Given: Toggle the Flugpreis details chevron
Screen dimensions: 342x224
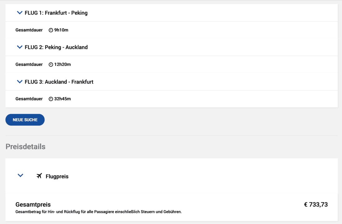Looking at the screenshot, I should (x=21, y=175).
